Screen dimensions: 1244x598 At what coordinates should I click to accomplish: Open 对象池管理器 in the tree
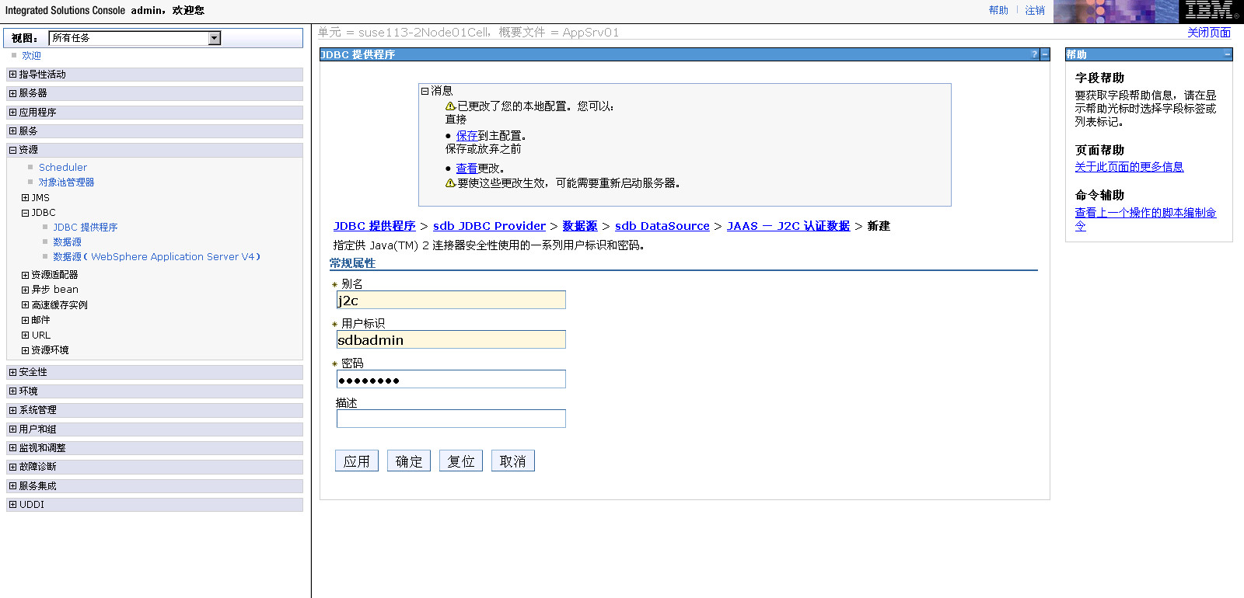click(66, 183)
